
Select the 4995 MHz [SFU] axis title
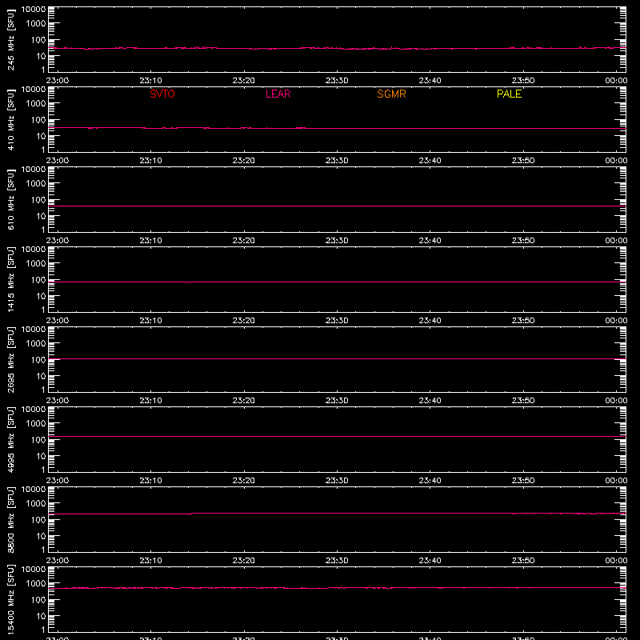coord(11,439)
